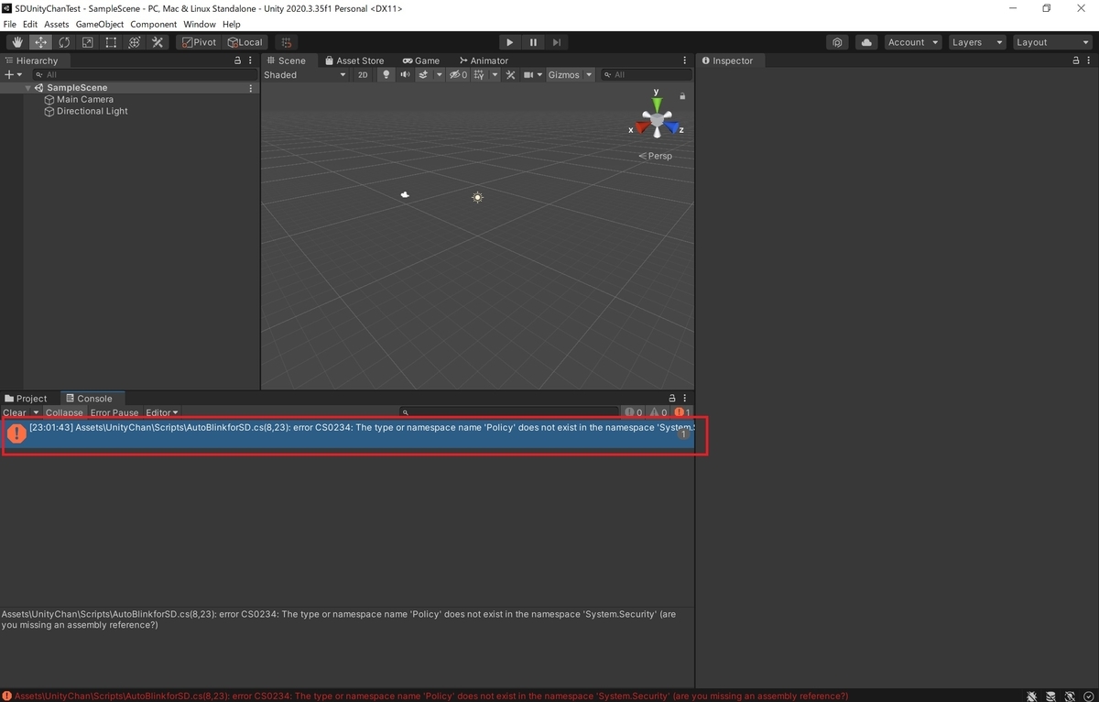Screen dimensions: 1099x702
Task: Open the GameObject menu
Action: (x=100, y=24)
